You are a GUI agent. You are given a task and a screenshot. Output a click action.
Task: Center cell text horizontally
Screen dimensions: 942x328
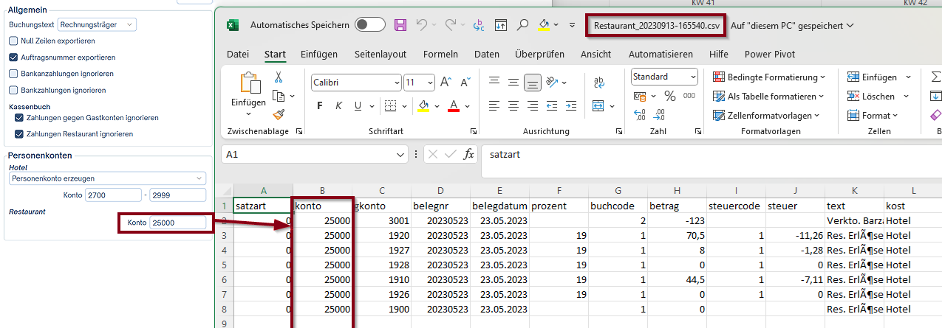[x=513, y=105]
